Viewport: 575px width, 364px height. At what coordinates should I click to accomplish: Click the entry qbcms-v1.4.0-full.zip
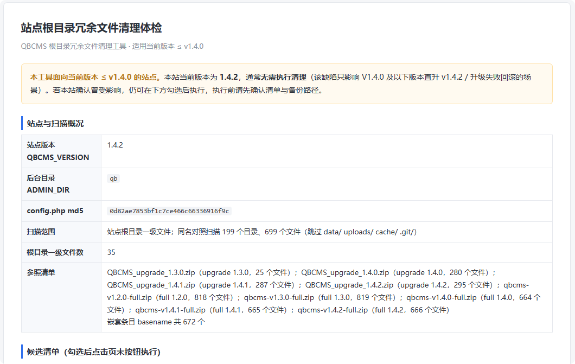[x=441, y=297]
